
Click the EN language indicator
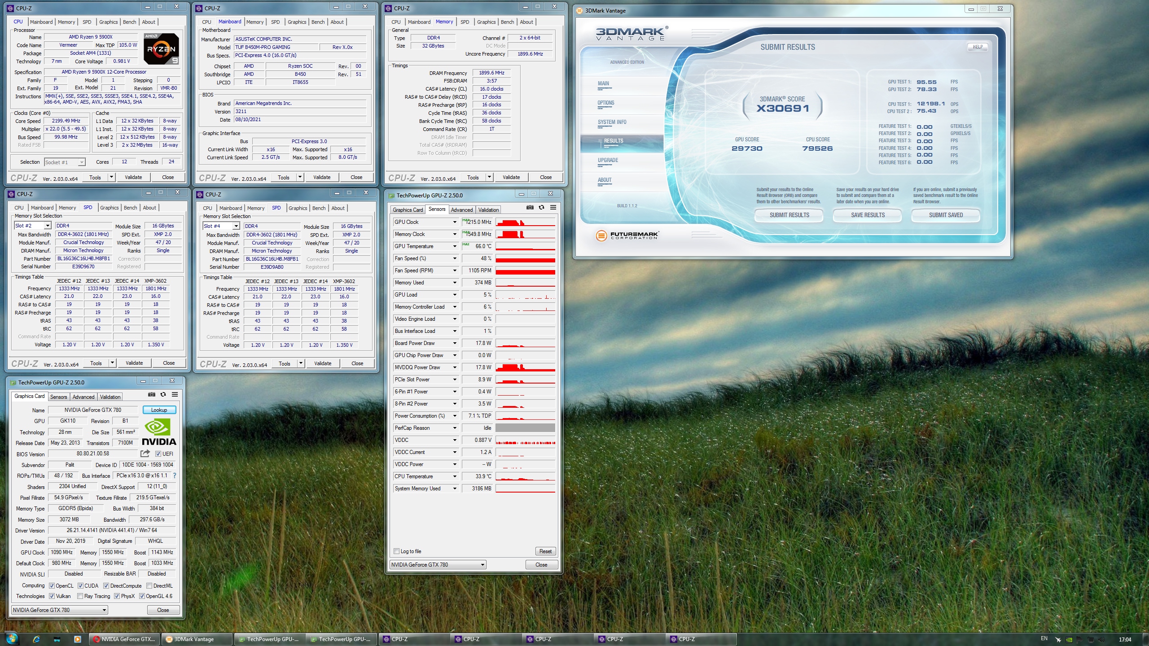click(x=1044, y=639)
